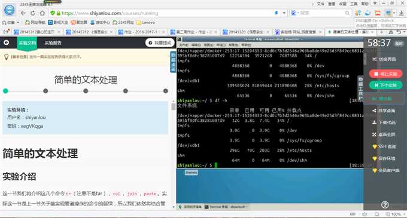Open the 工具 menu in the browser menu bar
This screenshot has height=218, width=407.
[x=354, y=4]
